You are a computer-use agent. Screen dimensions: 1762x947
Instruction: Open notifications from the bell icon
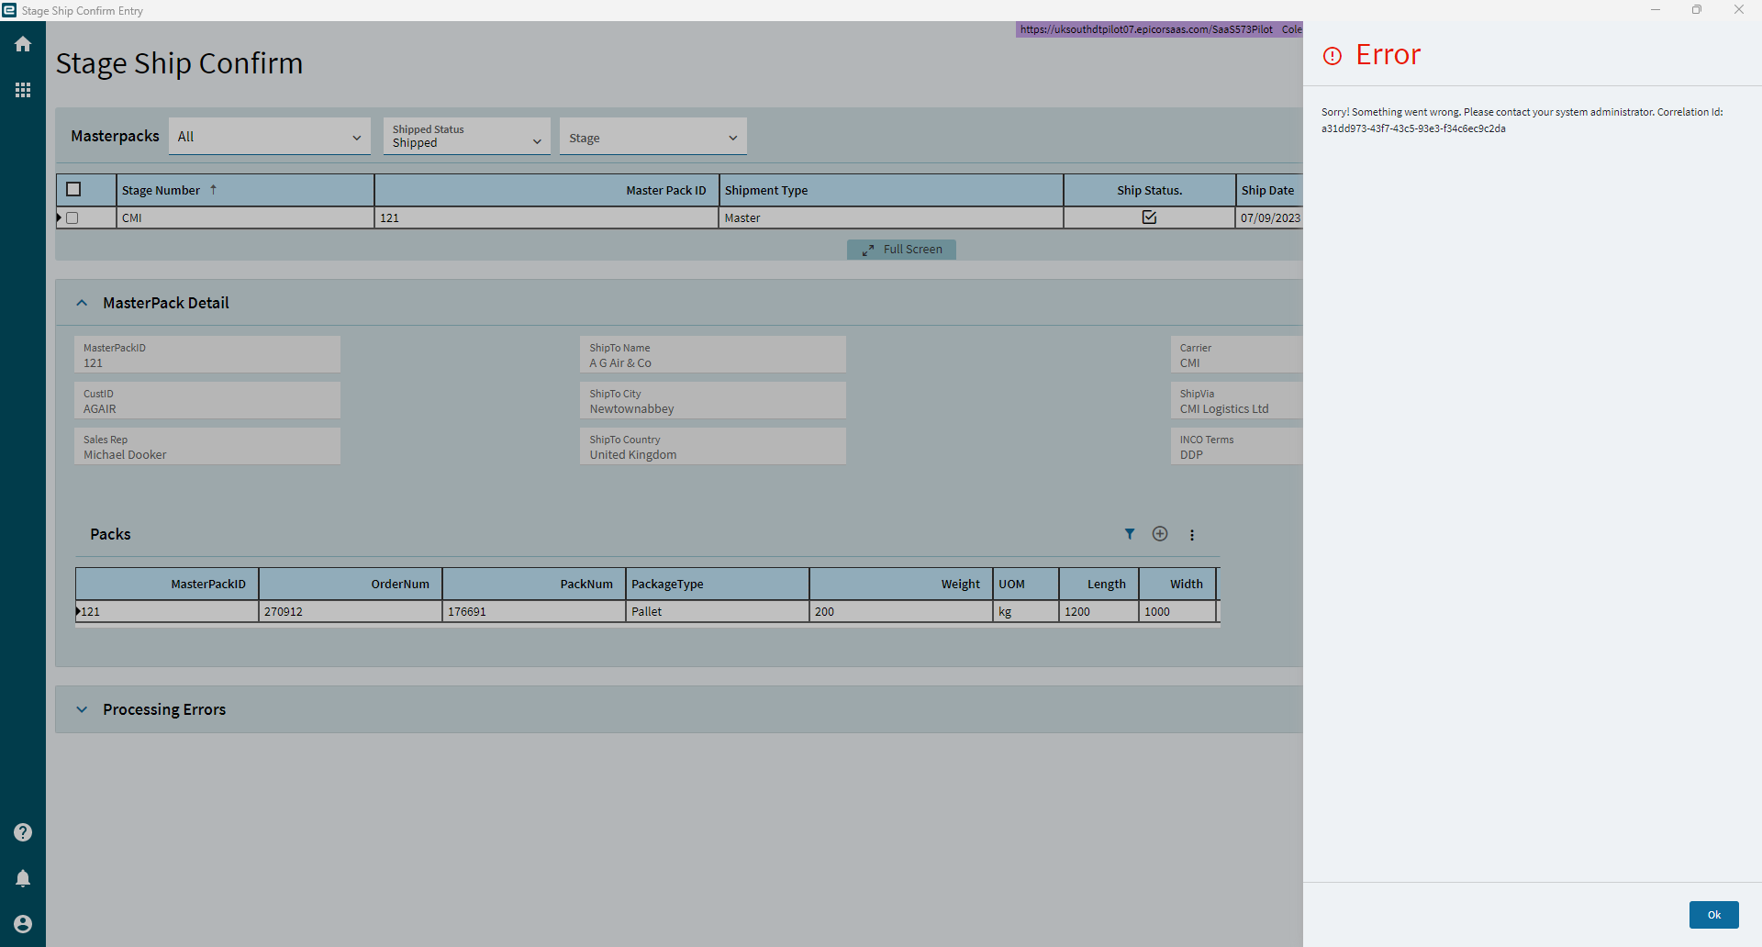[22, 877]
